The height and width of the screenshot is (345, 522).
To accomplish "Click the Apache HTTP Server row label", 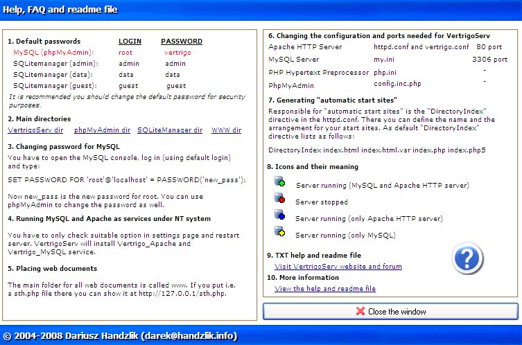I will tap(305, 47).
